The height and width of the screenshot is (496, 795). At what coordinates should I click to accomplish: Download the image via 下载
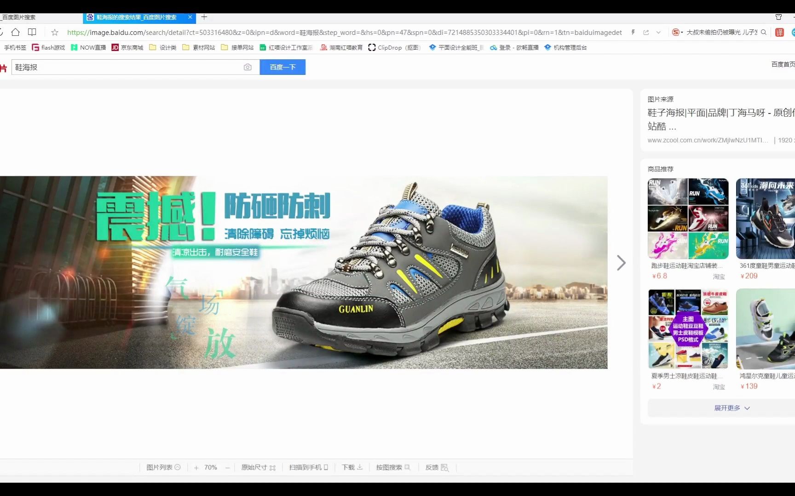(352, 467)
